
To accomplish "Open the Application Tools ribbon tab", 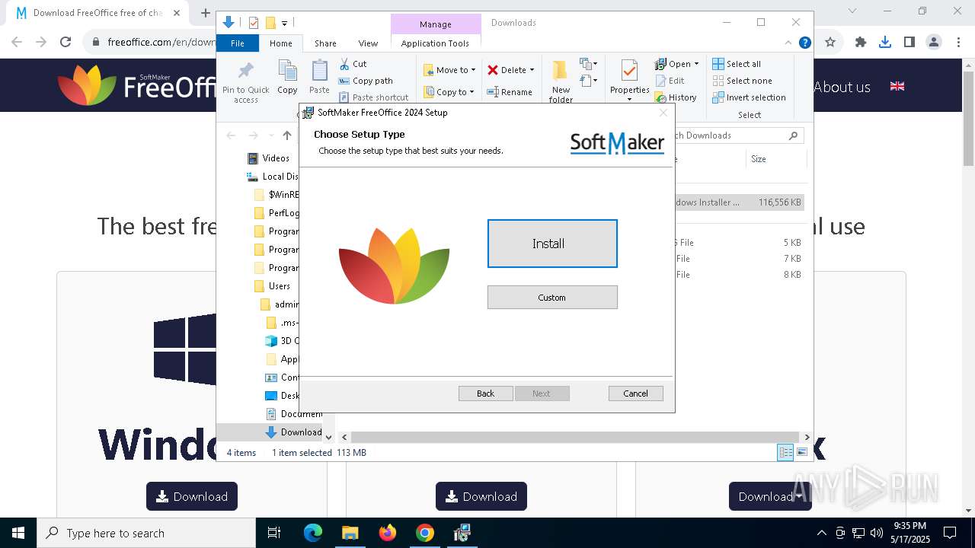I will pyautogui.click(x=435, y=43).
